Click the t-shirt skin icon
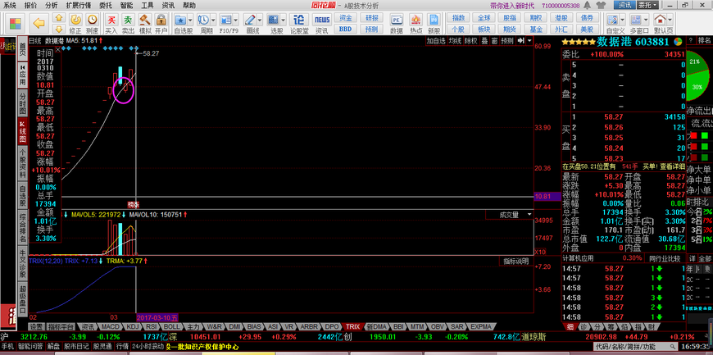Image resolution: width=713 pixels, height=355 pixels. click(x=601, y=6)
